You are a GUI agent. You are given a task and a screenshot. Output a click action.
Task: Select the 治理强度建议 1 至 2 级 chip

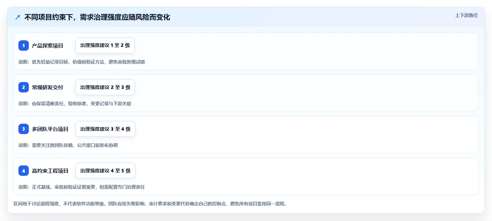105,46
